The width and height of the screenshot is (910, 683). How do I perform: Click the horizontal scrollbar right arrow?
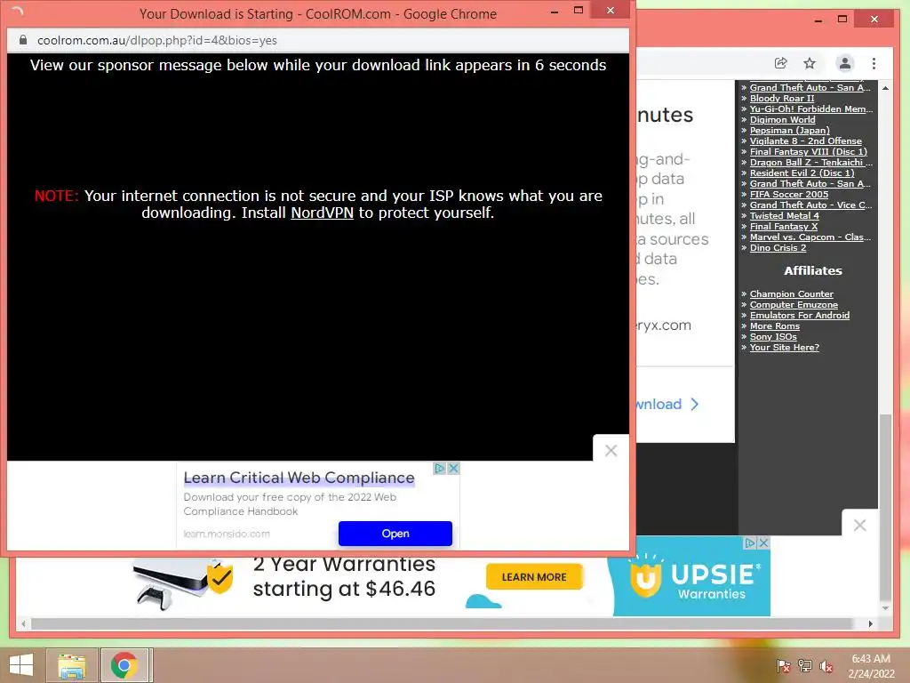coord(870,623)
